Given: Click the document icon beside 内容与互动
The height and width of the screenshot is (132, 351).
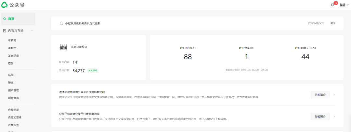Looking at the screenshot, I should click(5, 30).
